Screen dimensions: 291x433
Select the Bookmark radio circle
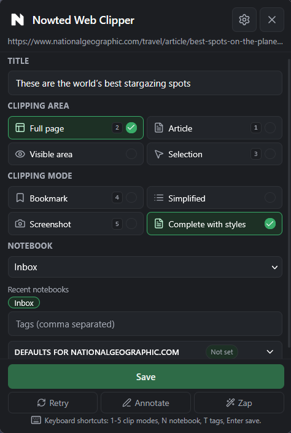pyautogui.click(x=131, y=198)
